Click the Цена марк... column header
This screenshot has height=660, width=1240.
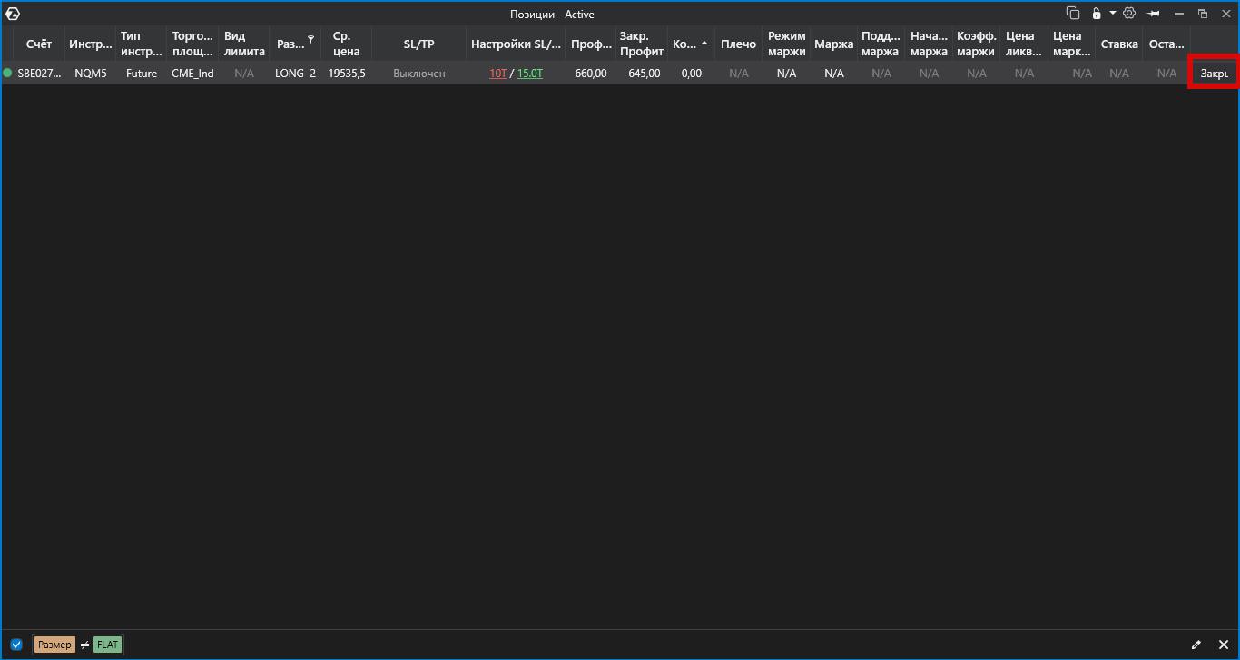point(1071,44)
